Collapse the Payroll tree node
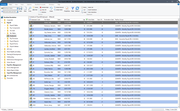The image size is (180, 111). click(x=2, y=23)
